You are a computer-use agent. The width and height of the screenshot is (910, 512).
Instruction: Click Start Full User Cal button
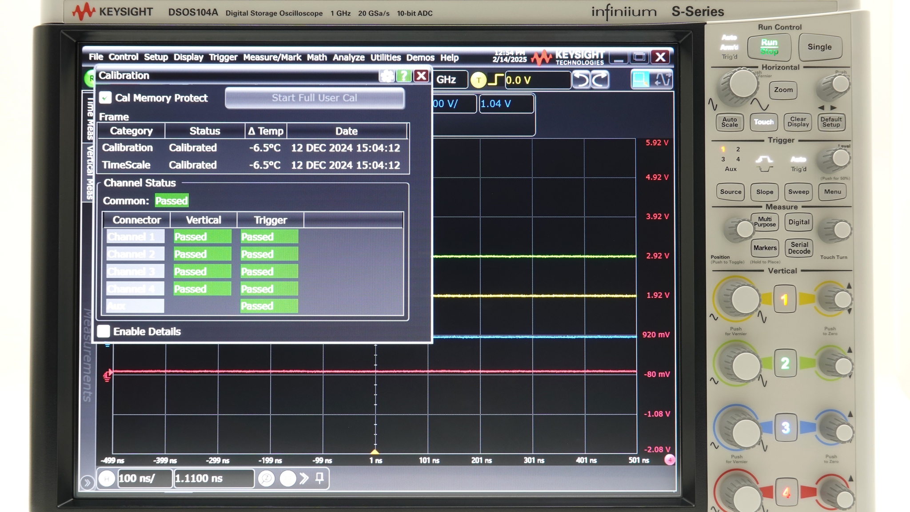point(315,98)
